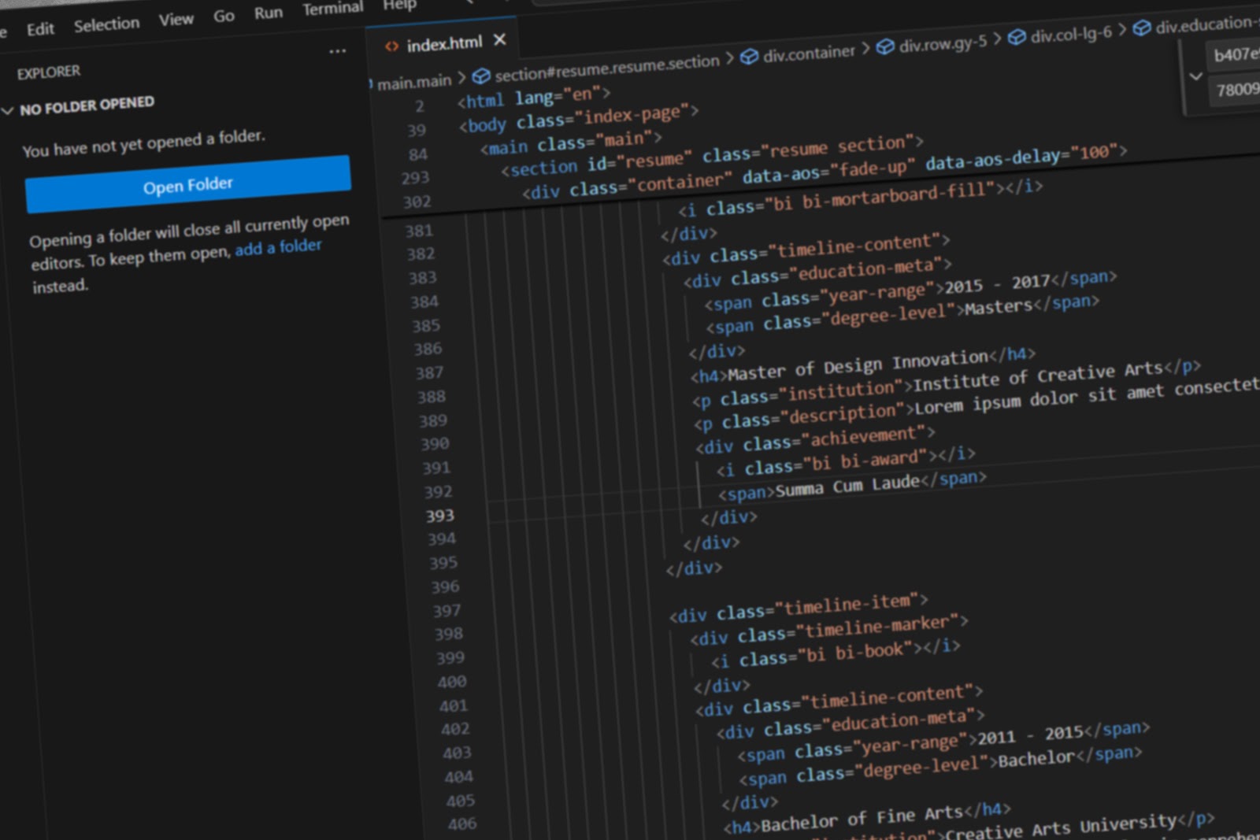Image resolution: width=1260 pixels, height=840 pixels.
Task: Click the '2011 - 2015' year range text
Action: pyautogui.click(x=1030, y=735)
